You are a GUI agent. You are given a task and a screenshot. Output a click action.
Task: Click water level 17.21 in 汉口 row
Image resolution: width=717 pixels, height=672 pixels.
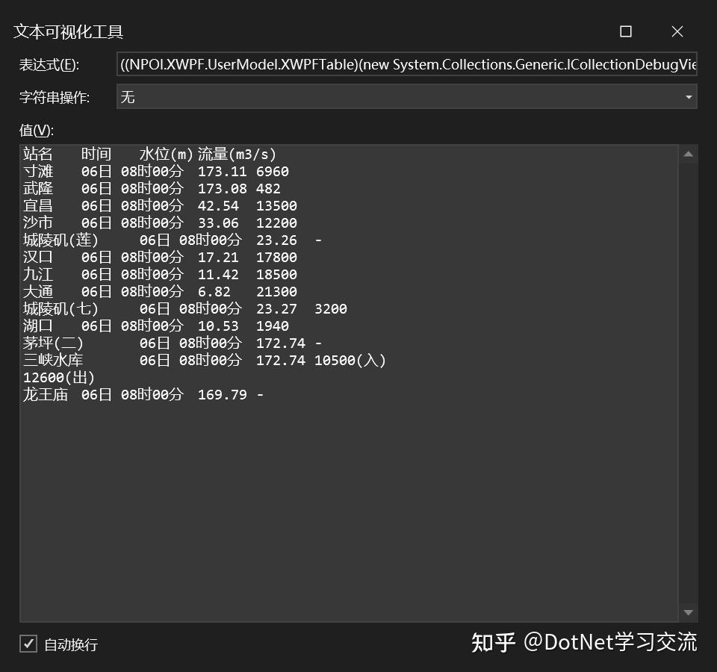coord(218,257)
